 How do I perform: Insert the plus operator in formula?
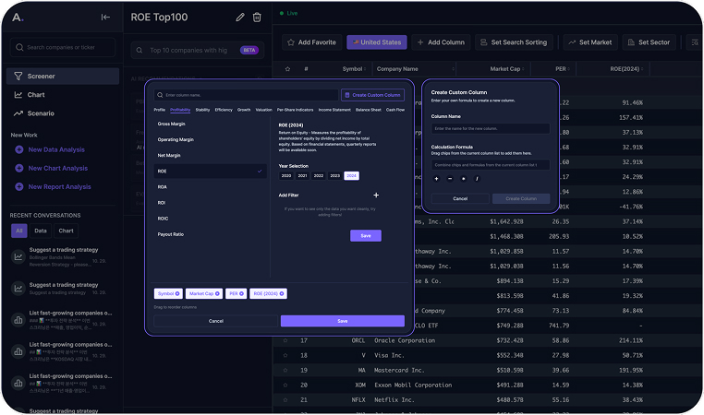coord(436,179)
